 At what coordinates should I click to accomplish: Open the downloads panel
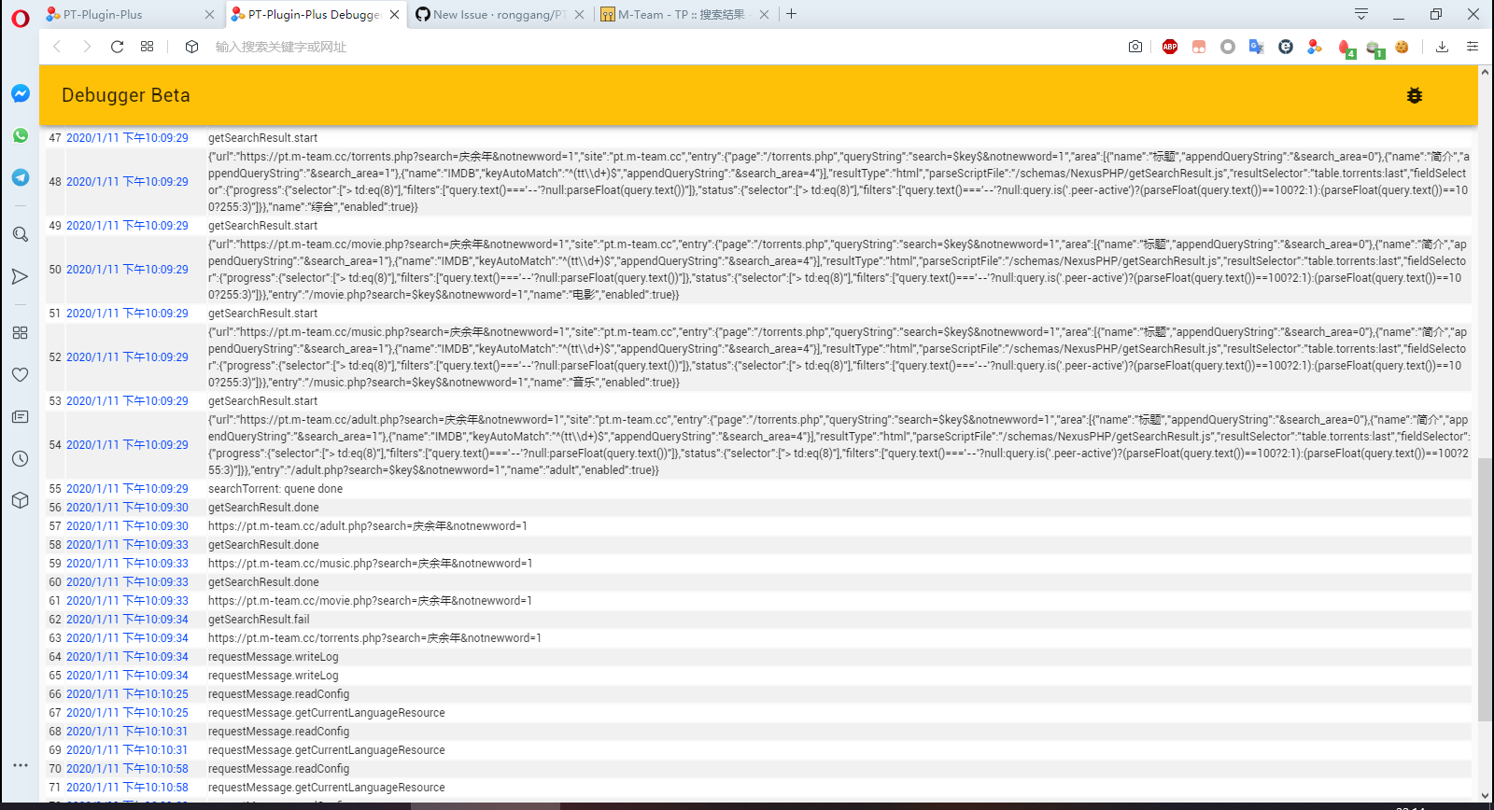pos(1443,47)
